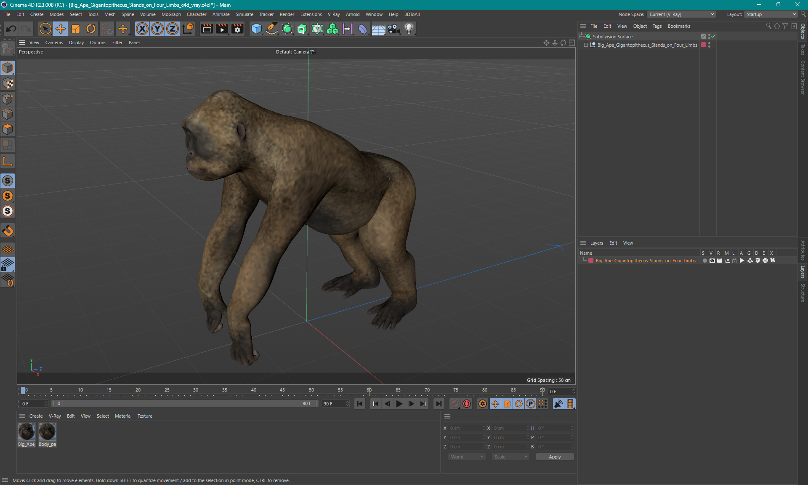
Task: Select the Texture mode icon in left sidebar
Action: tap(8, 83)
